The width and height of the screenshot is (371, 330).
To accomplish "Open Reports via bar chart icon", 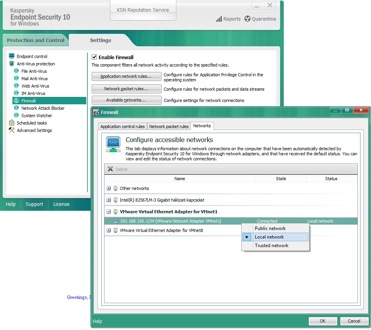I will (x=219, y=19).
